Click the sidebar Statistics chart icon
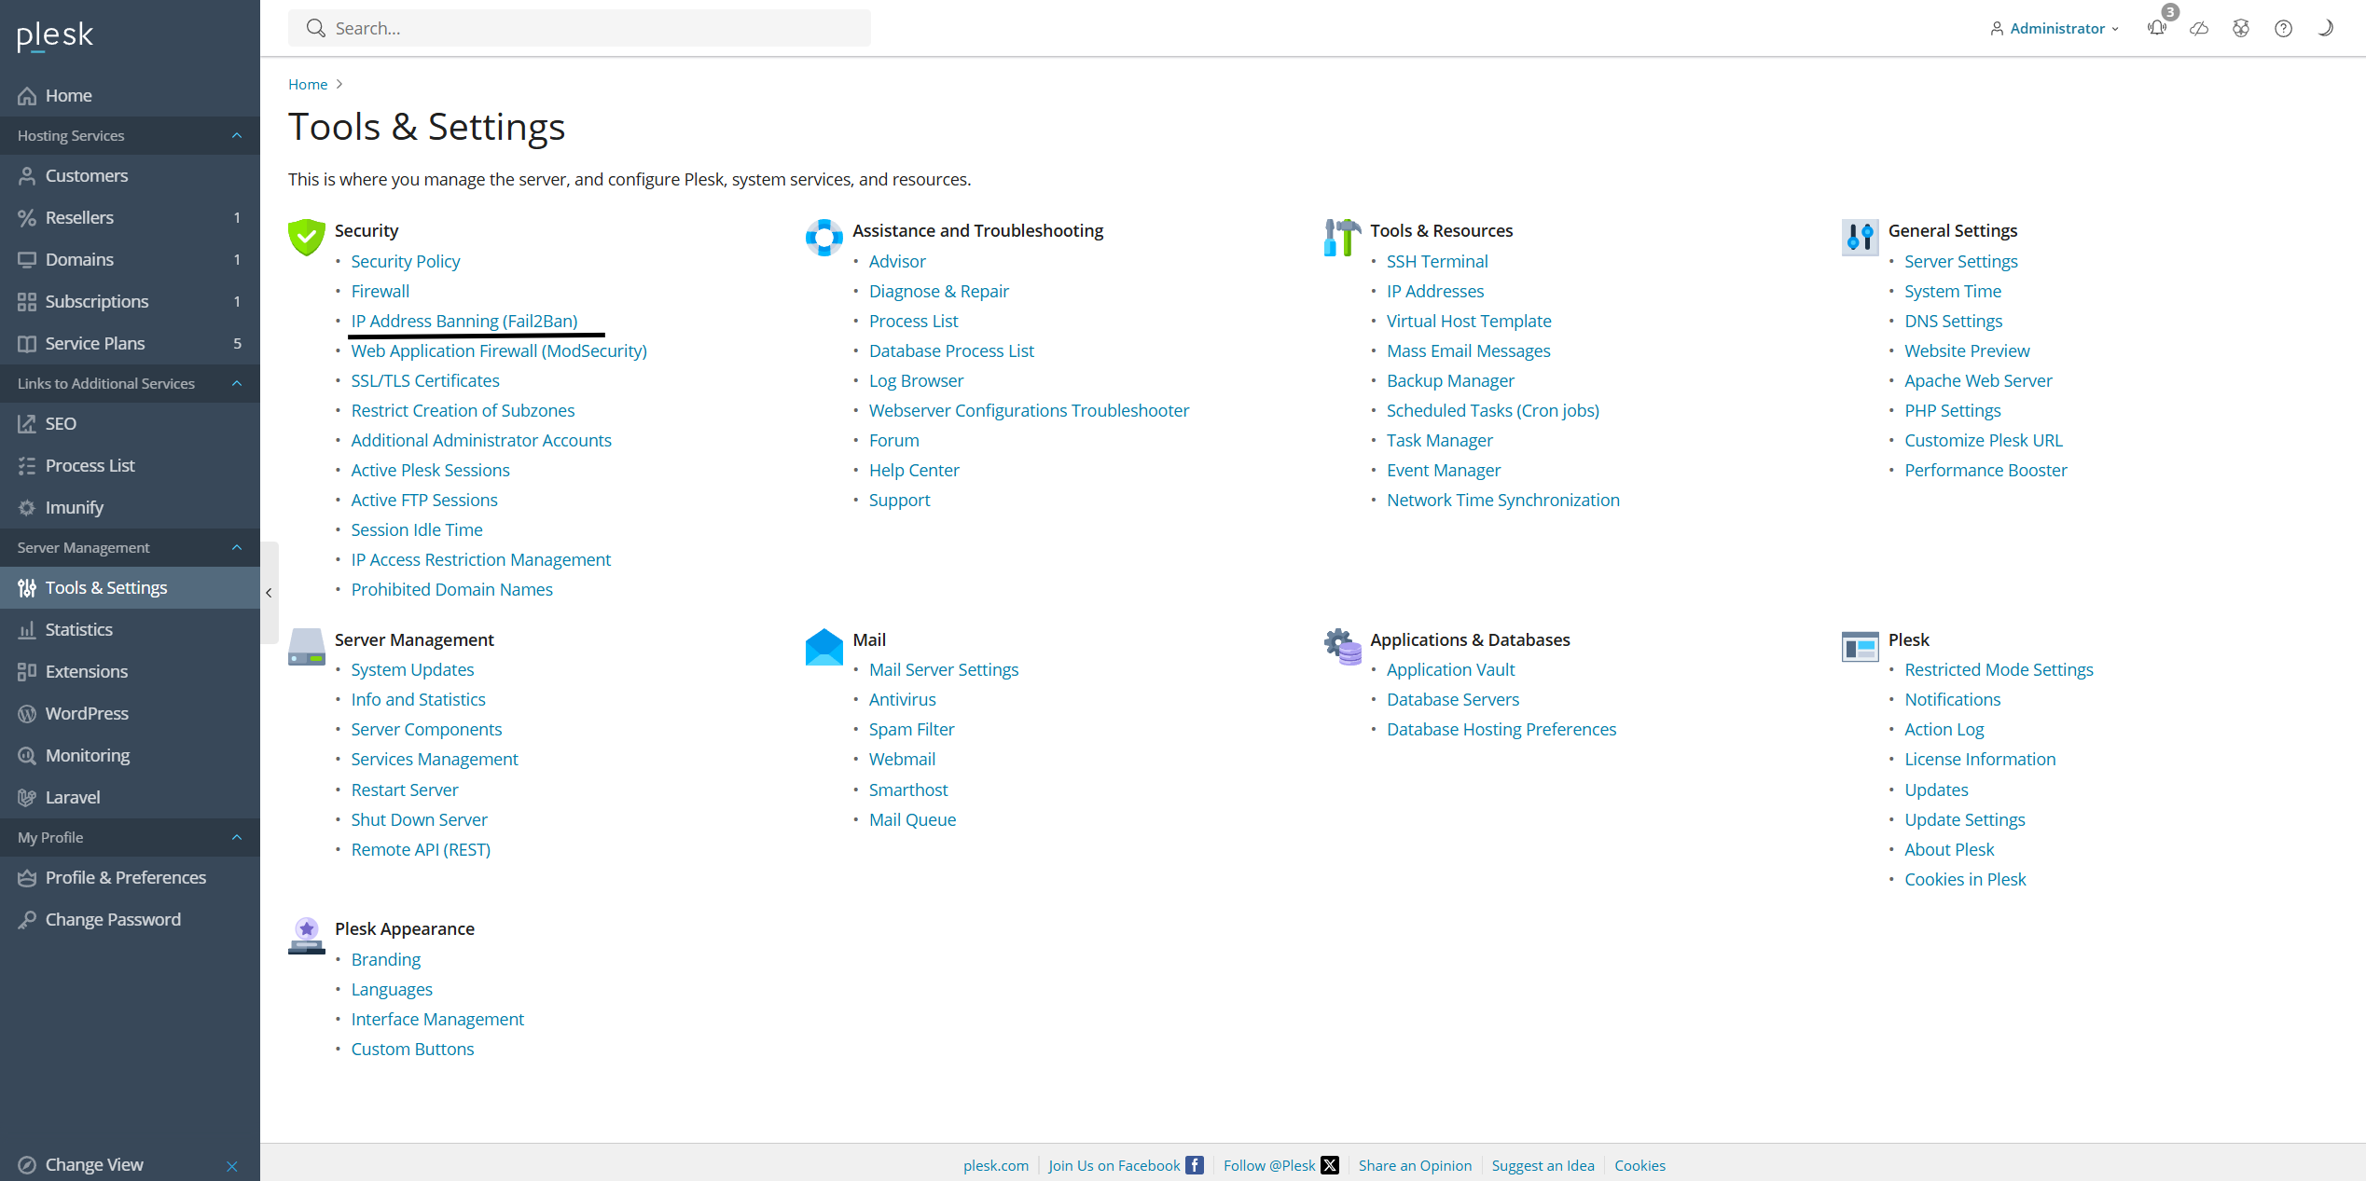Screen dimensions: 2366x1181 27,629
